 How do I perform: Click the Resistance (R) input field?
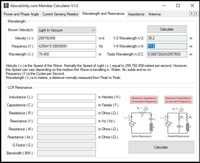click(x=66, y=113)
